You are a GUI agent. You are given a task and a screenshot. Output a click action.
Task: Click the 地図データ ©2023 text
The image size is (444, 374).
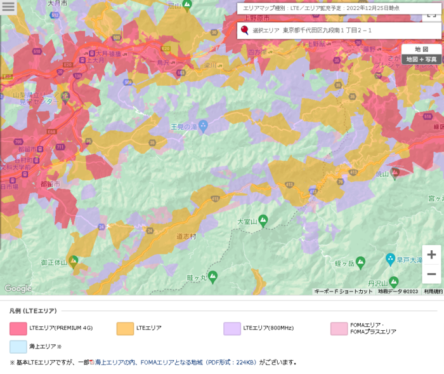click(x=398, y=291)
